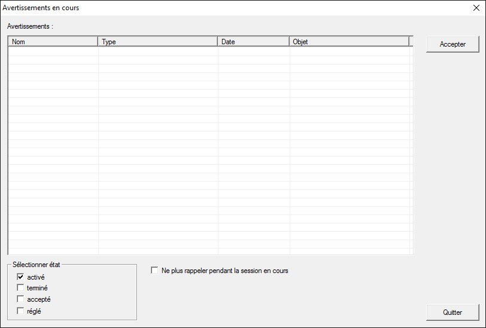Click divider between Nom and Type headers
The height and width of the screenshot is (328, 486).
click(98, 42)
